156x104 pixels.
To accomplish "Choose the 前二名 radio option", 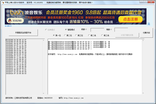I will tap(92, 35).
